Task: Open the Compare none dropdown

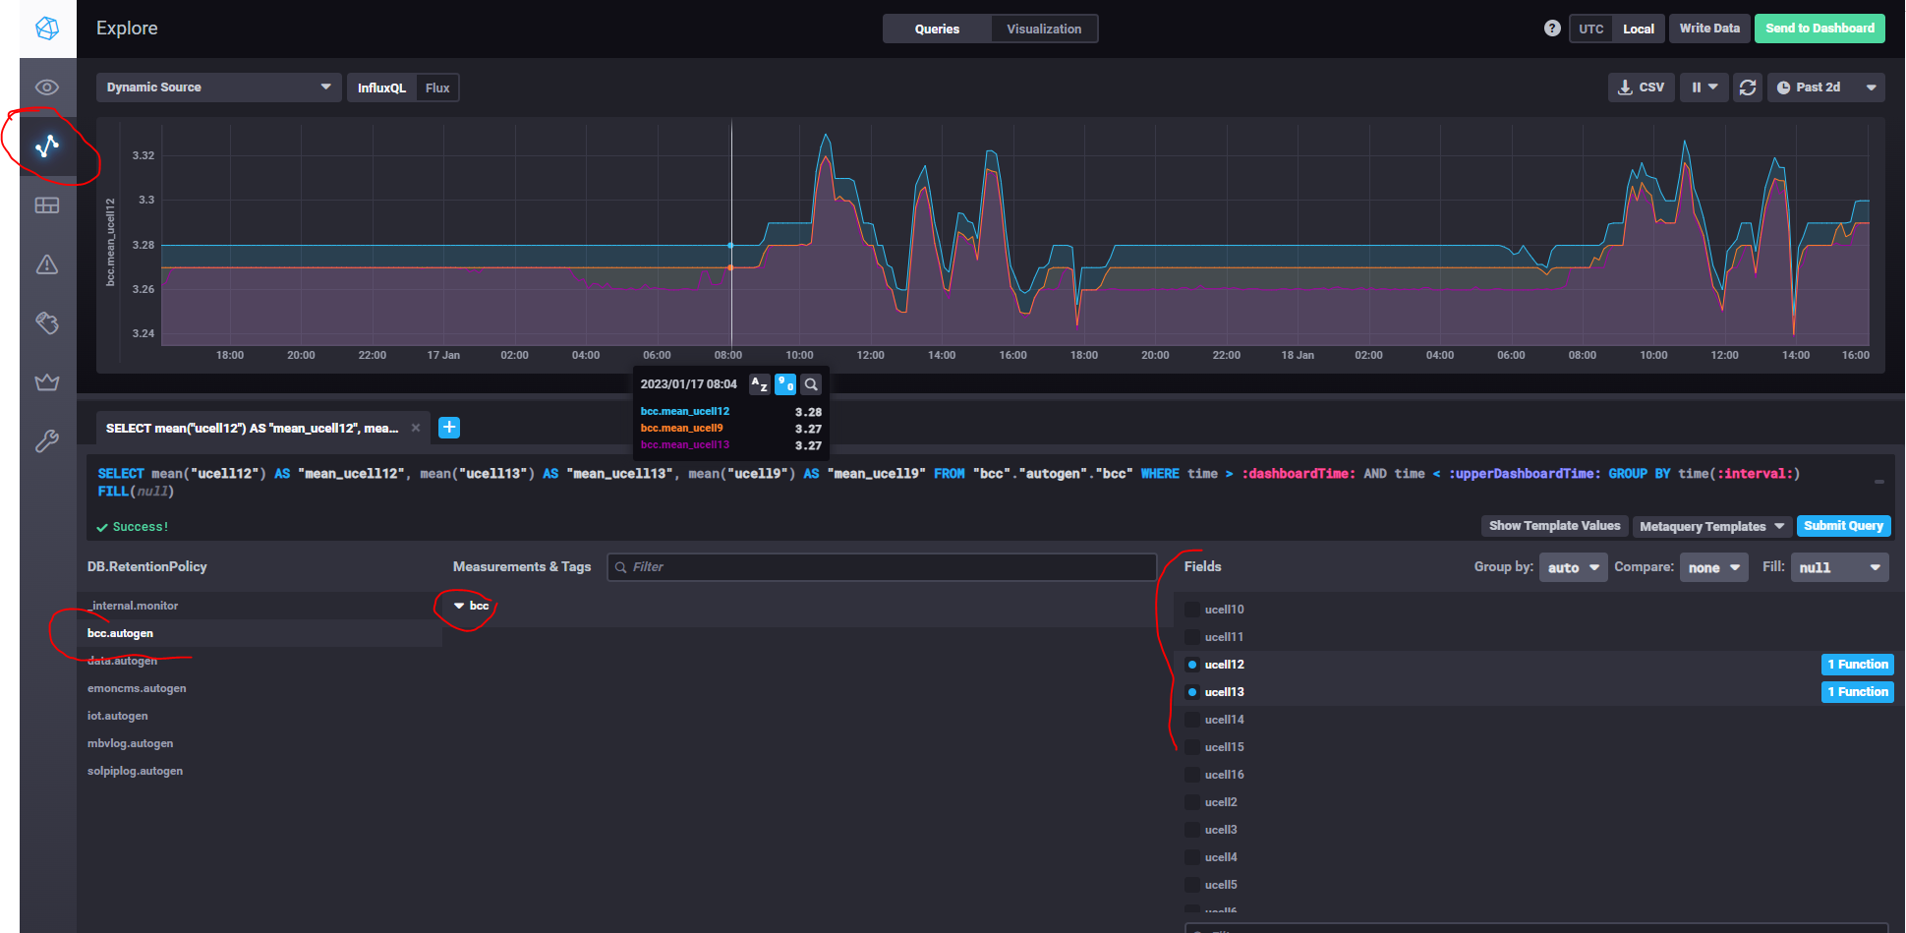Action: pos(1713,567)
